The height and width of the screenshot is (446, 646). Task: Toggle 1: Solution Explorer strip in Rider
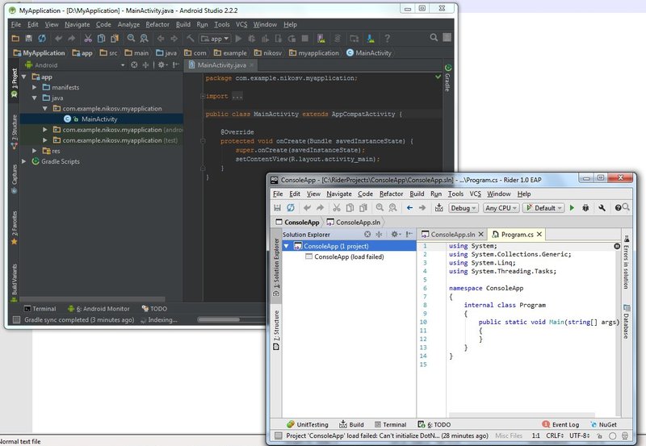(x=276, y=268)
